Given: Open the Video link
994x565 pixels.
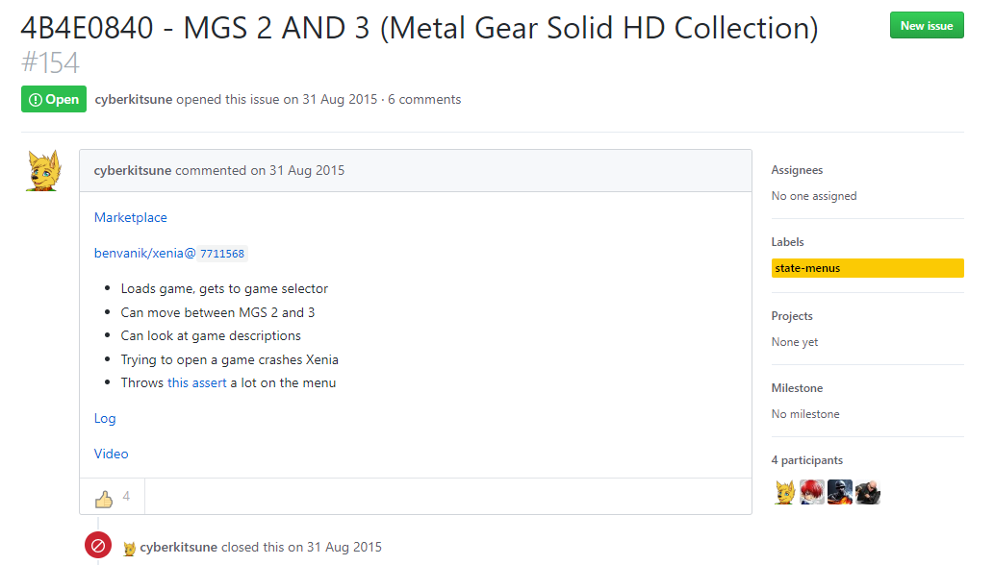Looking at the screenshot, I should click(x=112, y=454).
